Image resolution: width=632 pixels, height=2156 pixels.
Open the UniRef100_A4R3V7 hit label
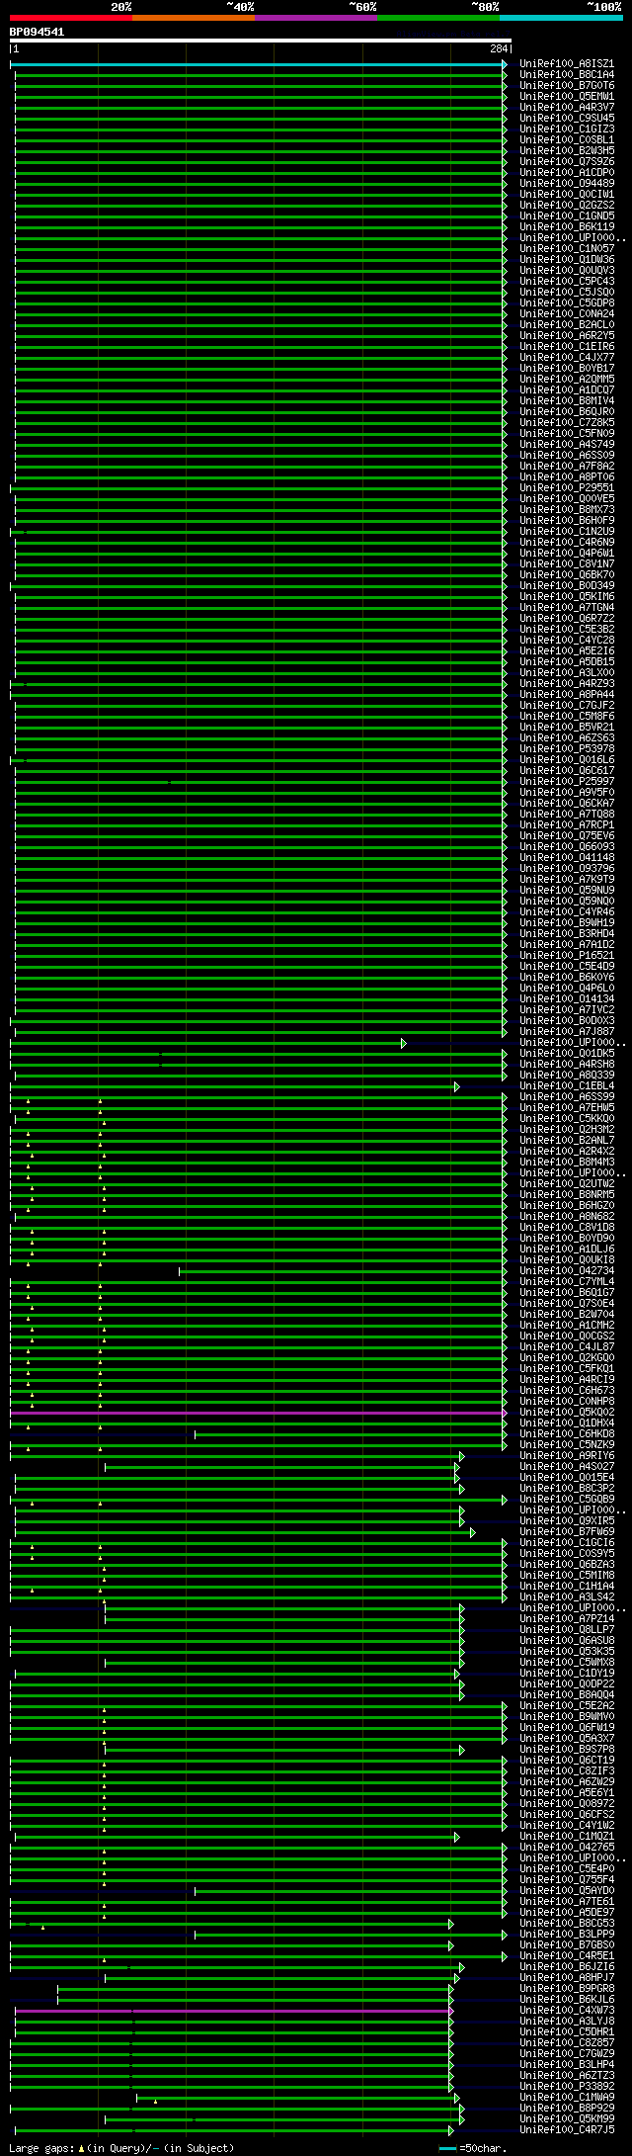(567, 108)
